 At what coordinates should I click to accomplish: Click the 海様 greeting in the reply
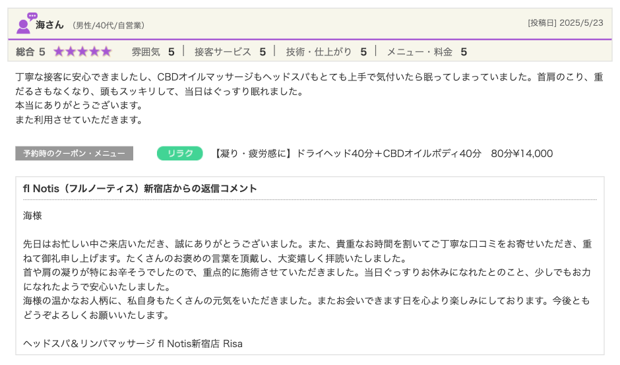coord(32,215)
